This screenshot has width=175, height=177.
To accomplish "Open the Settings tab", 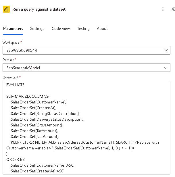I will [37, 28].
